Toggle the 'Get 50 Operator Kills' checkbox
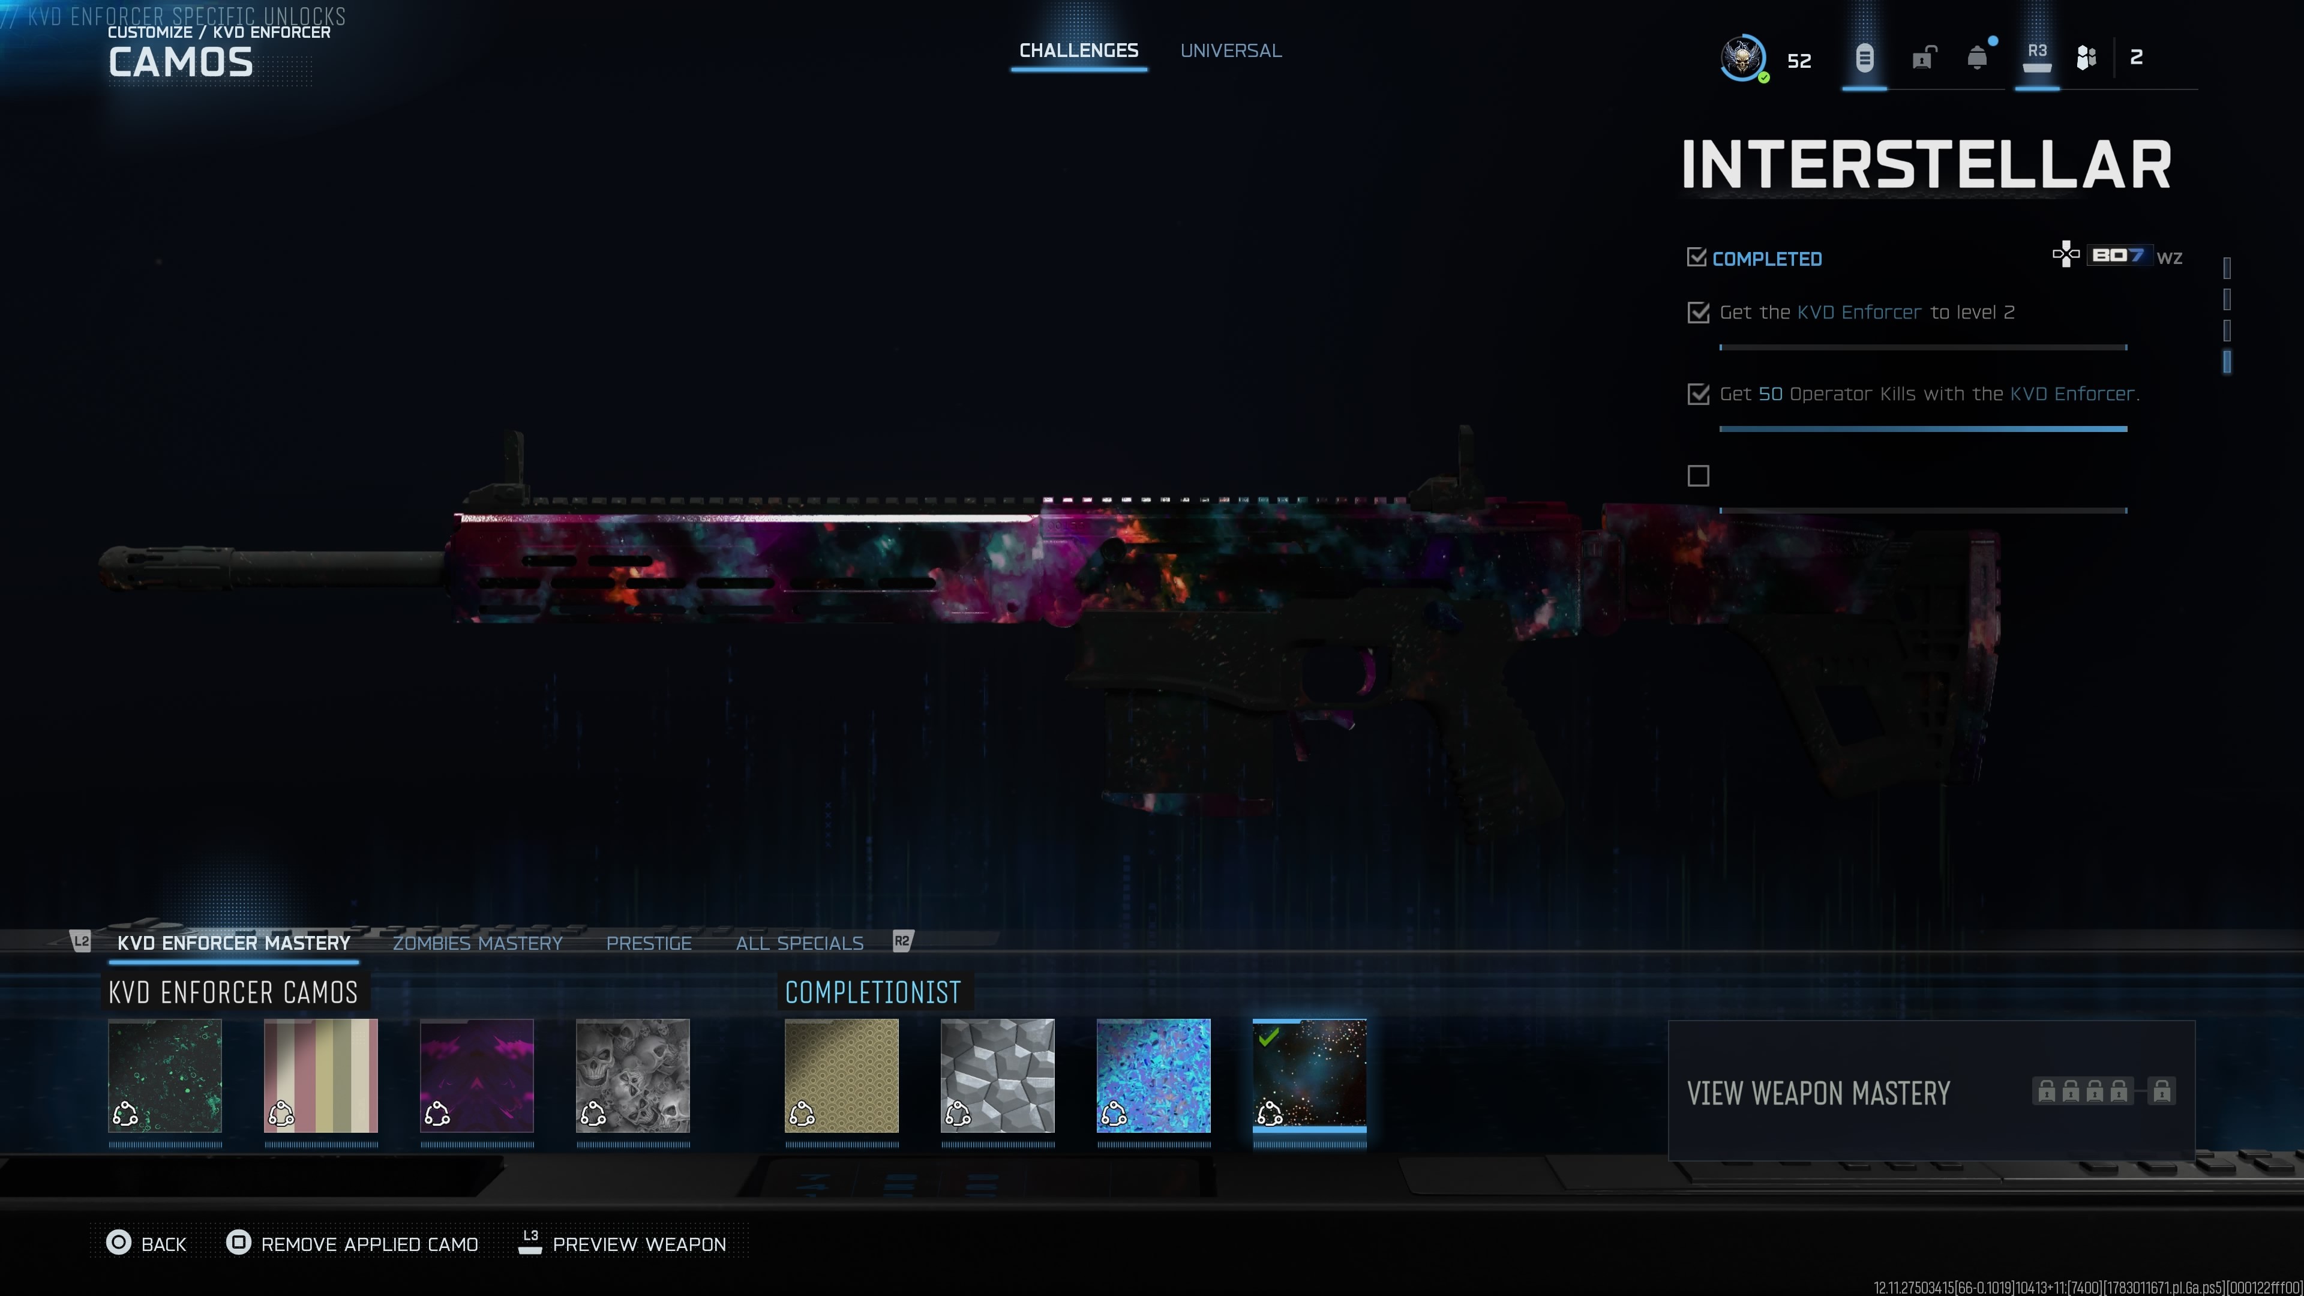Image resolution: width=2304 pixels, height=1296 pixels. point(1699,394)
